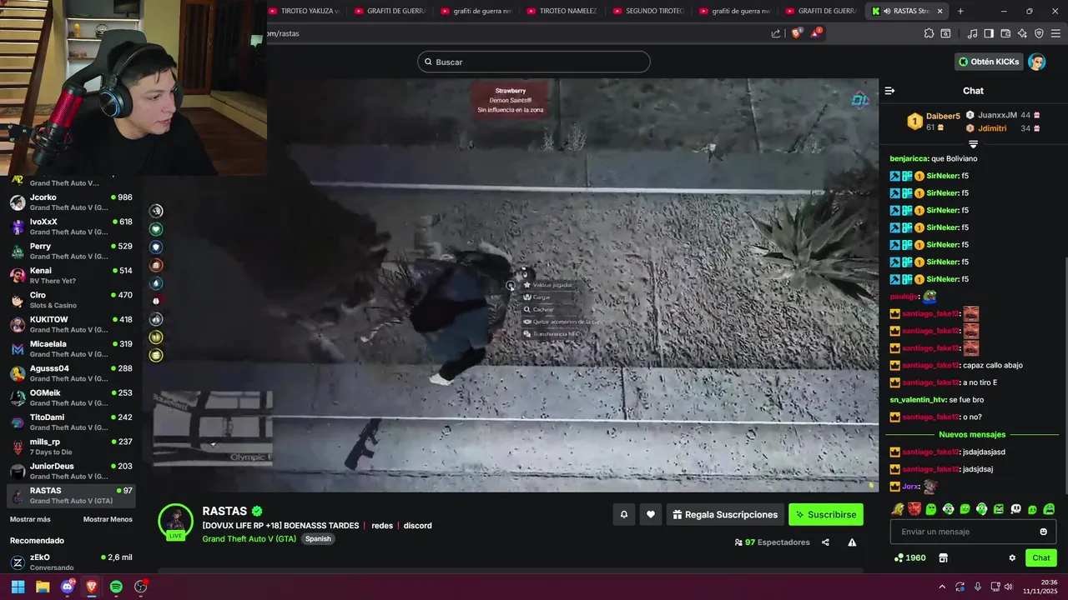Open the redes link in stream title
This screenshot has width=1068, height=600.
[x=382, y=526]
